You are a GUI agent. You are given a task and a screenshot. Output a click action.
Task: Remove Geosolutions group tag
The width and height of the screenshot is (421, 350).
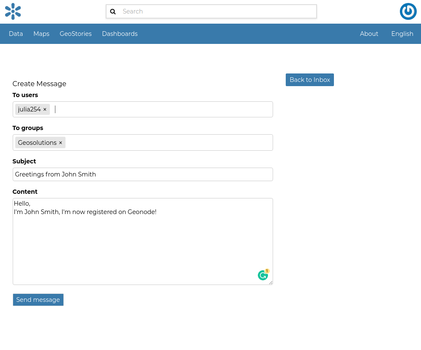[x=60, y=143]
